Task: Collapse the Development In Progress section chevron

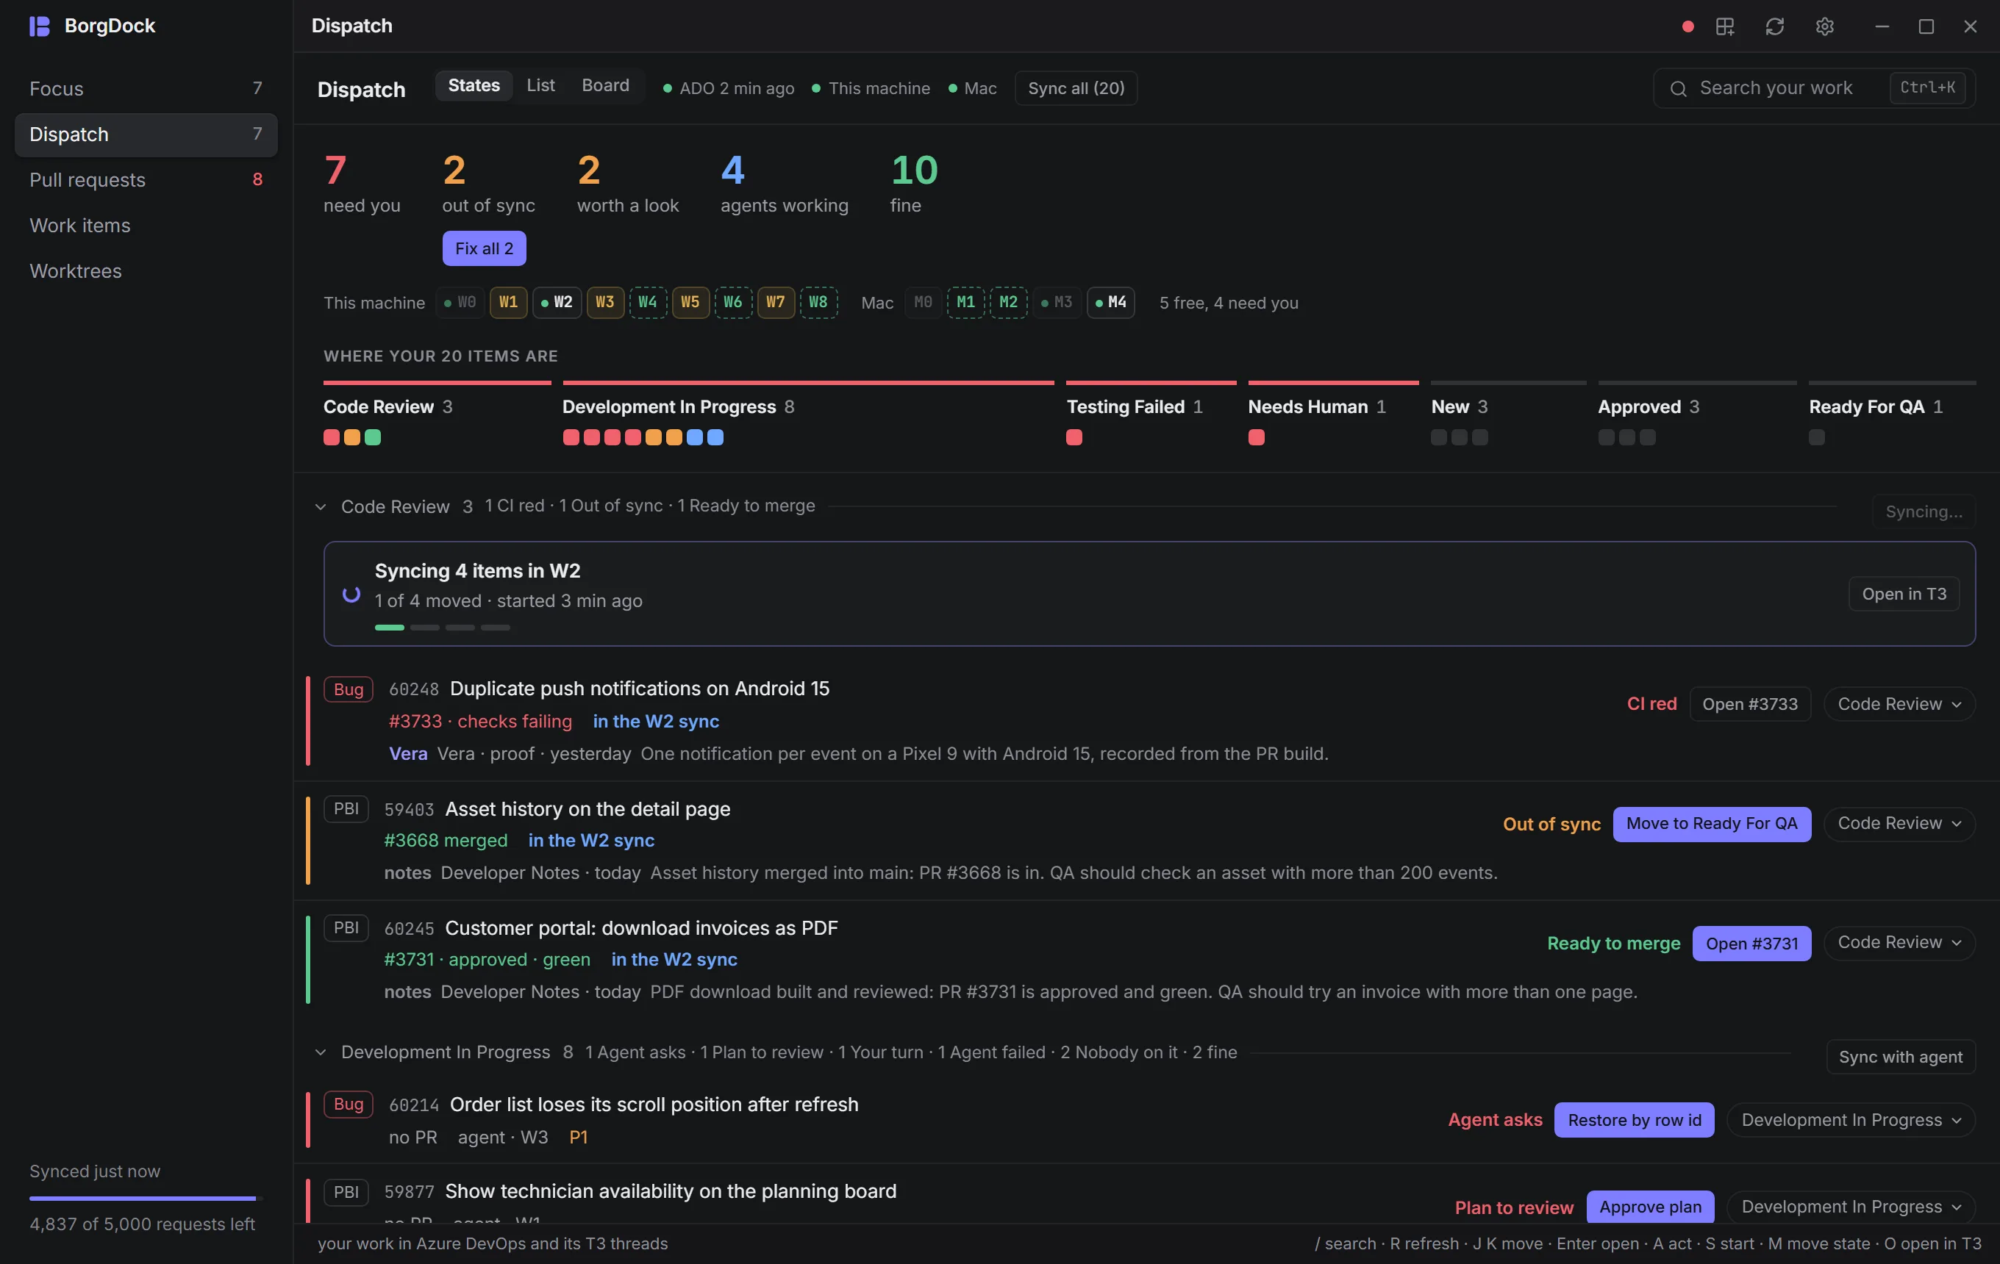Action: [x=321, y=1052]
